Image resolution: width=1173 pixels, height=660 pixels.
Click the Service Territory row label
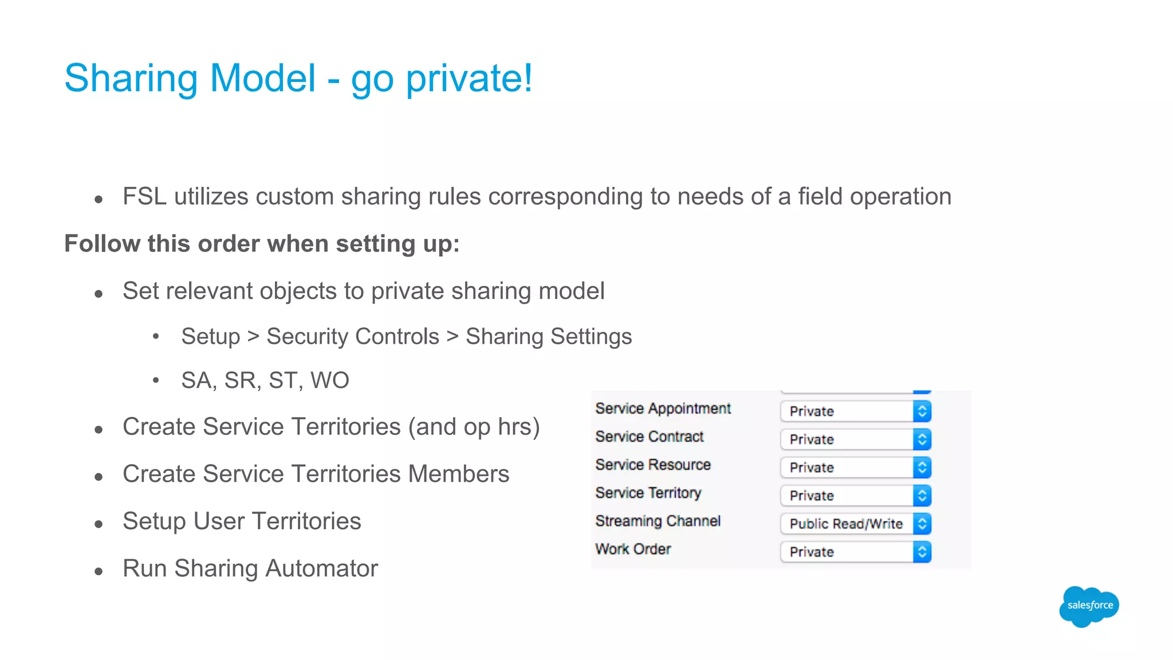pos(648,493)
